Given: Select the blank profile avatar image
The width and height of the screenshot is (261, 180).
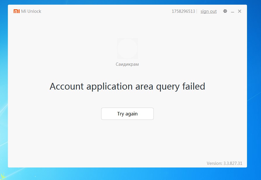Looking at the screenshot, I should [x=127, y=49].
